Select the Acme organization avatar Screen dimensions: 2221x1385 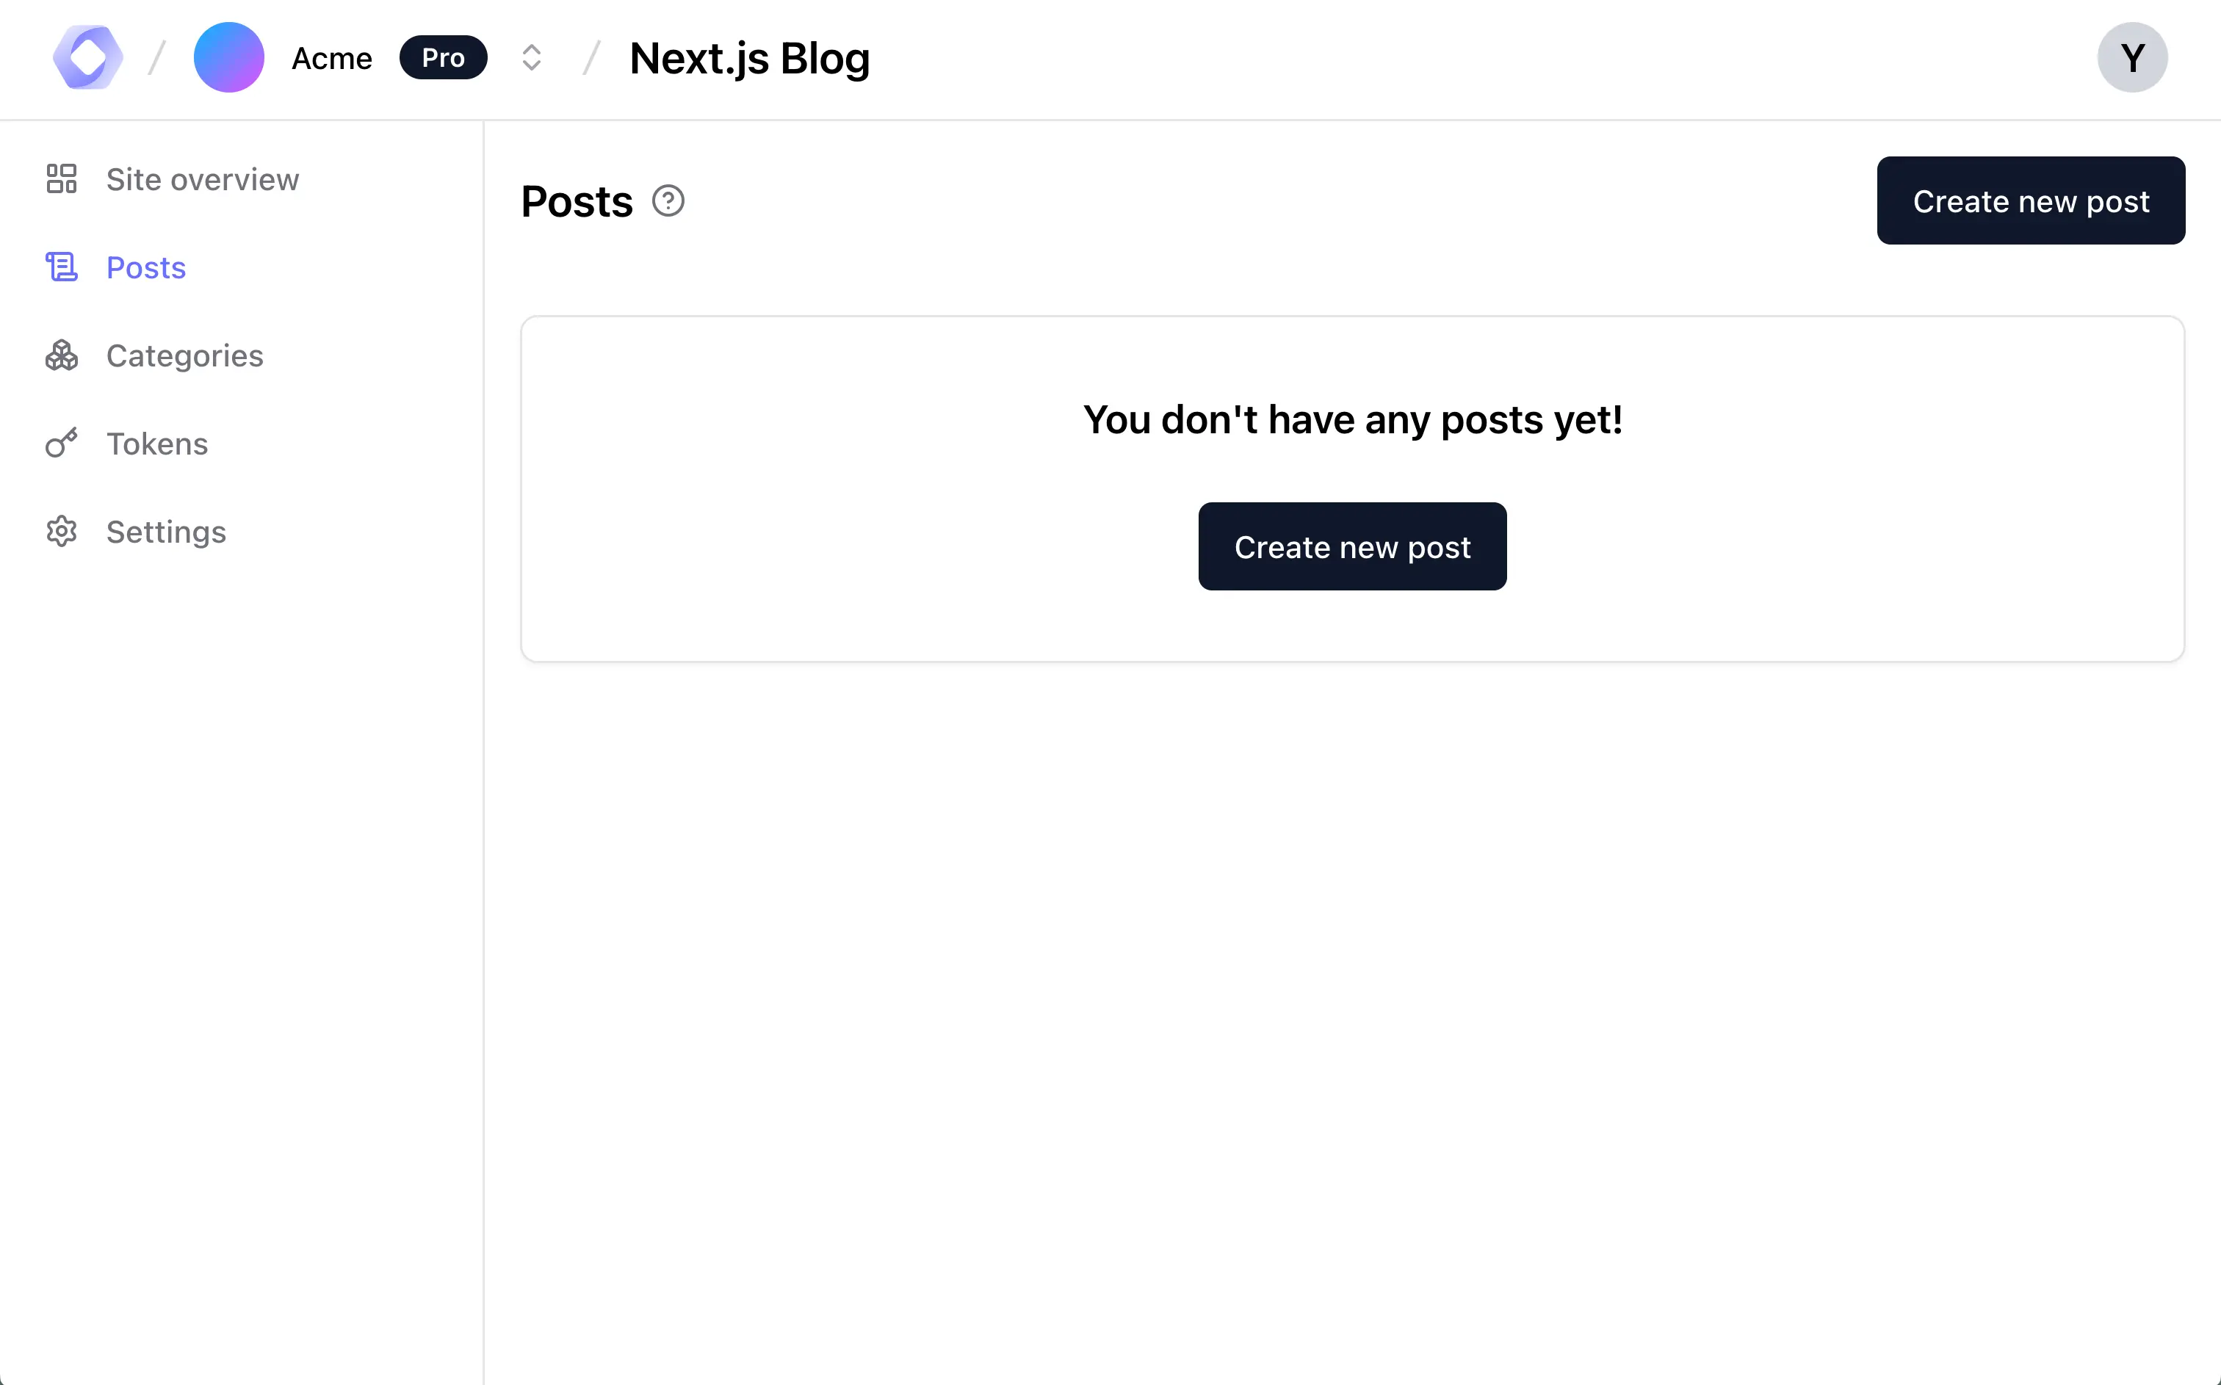coord(229,57)
